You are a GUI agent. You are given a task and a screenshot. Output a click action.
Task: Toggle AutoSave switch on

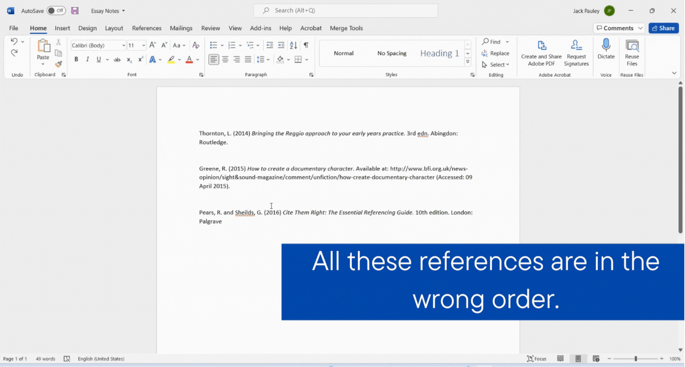pyautogui.click(x=56, y=11)
